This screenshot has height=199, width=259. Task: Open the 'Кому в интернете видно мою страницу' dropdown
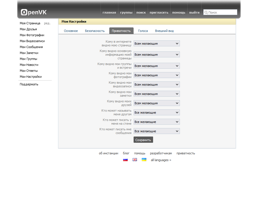(x=156, y=44)
